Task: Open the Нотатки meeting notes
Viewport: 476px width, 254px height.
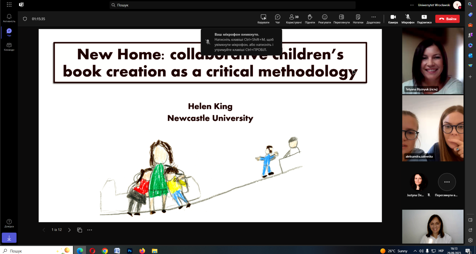Action: 358,19
